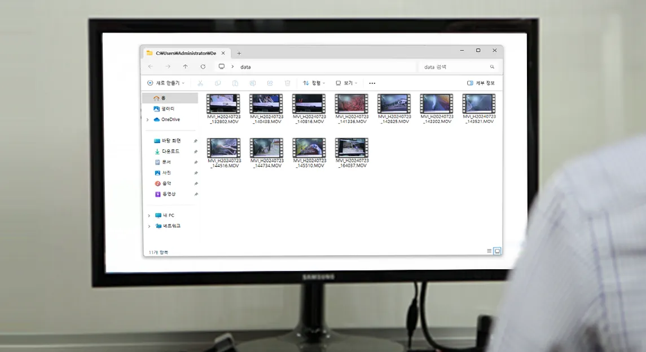This screenshot has height=352, width=646.
Task: Toggle the 세부 정보 details pane
Action: point(481,83)
